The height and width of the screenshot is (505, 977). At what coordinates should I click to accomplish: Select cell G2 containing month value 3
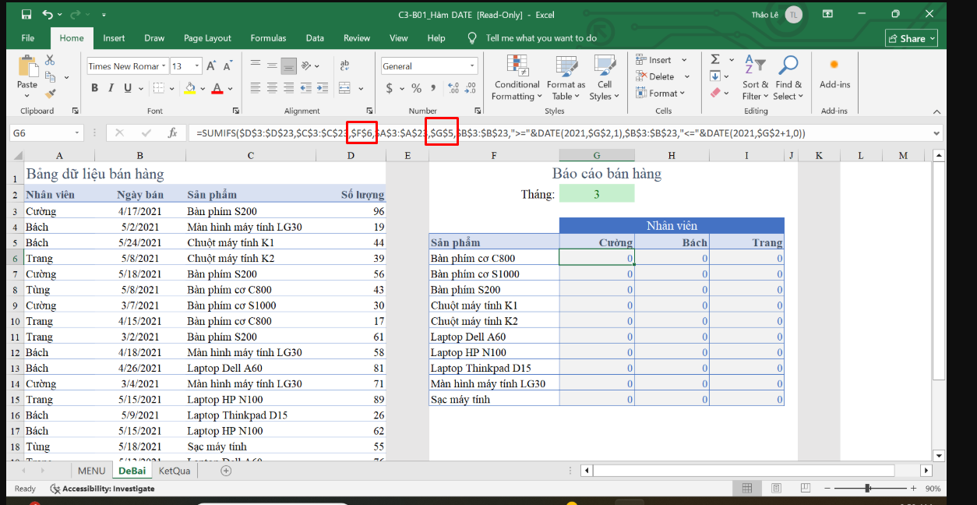point(597,194)
